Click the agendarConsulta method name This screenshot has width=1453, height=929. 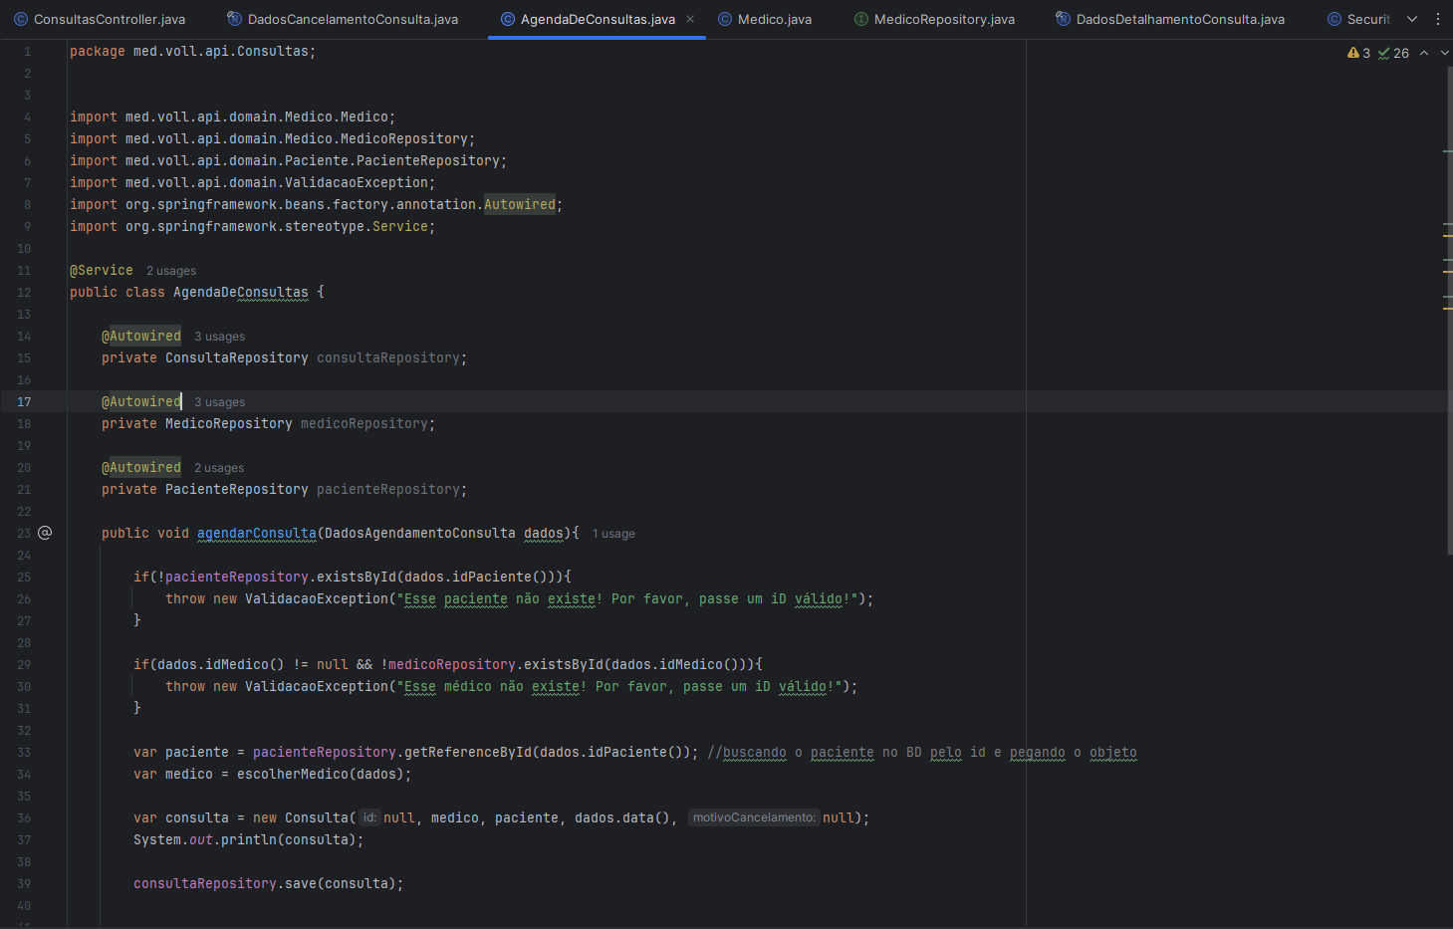257,533
